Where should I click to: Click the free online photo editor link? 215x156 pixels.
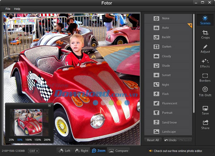pos(180,151)
